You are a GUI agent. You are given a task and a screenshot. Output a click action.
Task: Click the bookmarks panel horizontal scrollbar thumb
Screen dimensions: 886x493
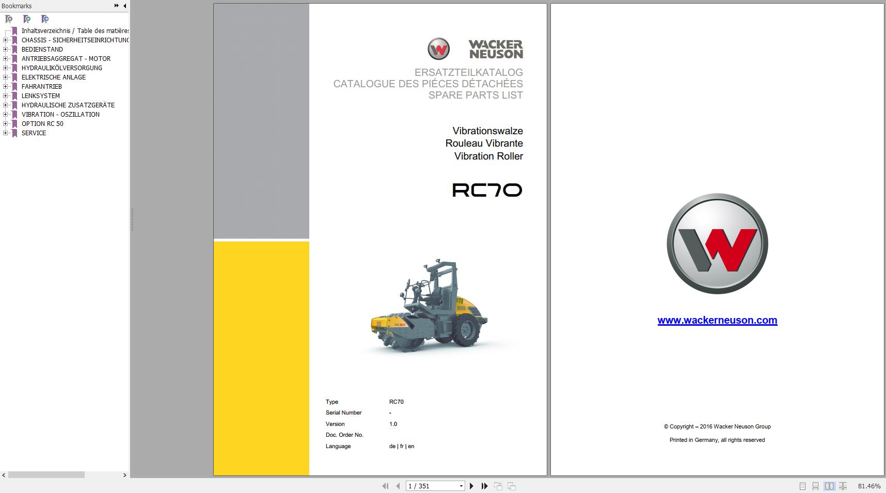point(46,475)
